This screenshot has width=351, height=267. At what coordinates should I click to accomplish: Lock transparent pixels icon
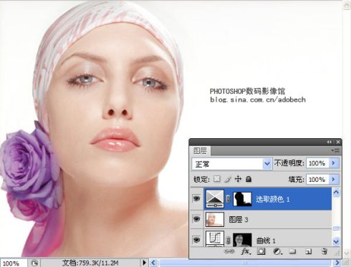pyautogui.click(x=217, y=179)
